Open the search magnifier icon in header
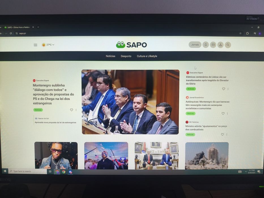 pos(228,45)
